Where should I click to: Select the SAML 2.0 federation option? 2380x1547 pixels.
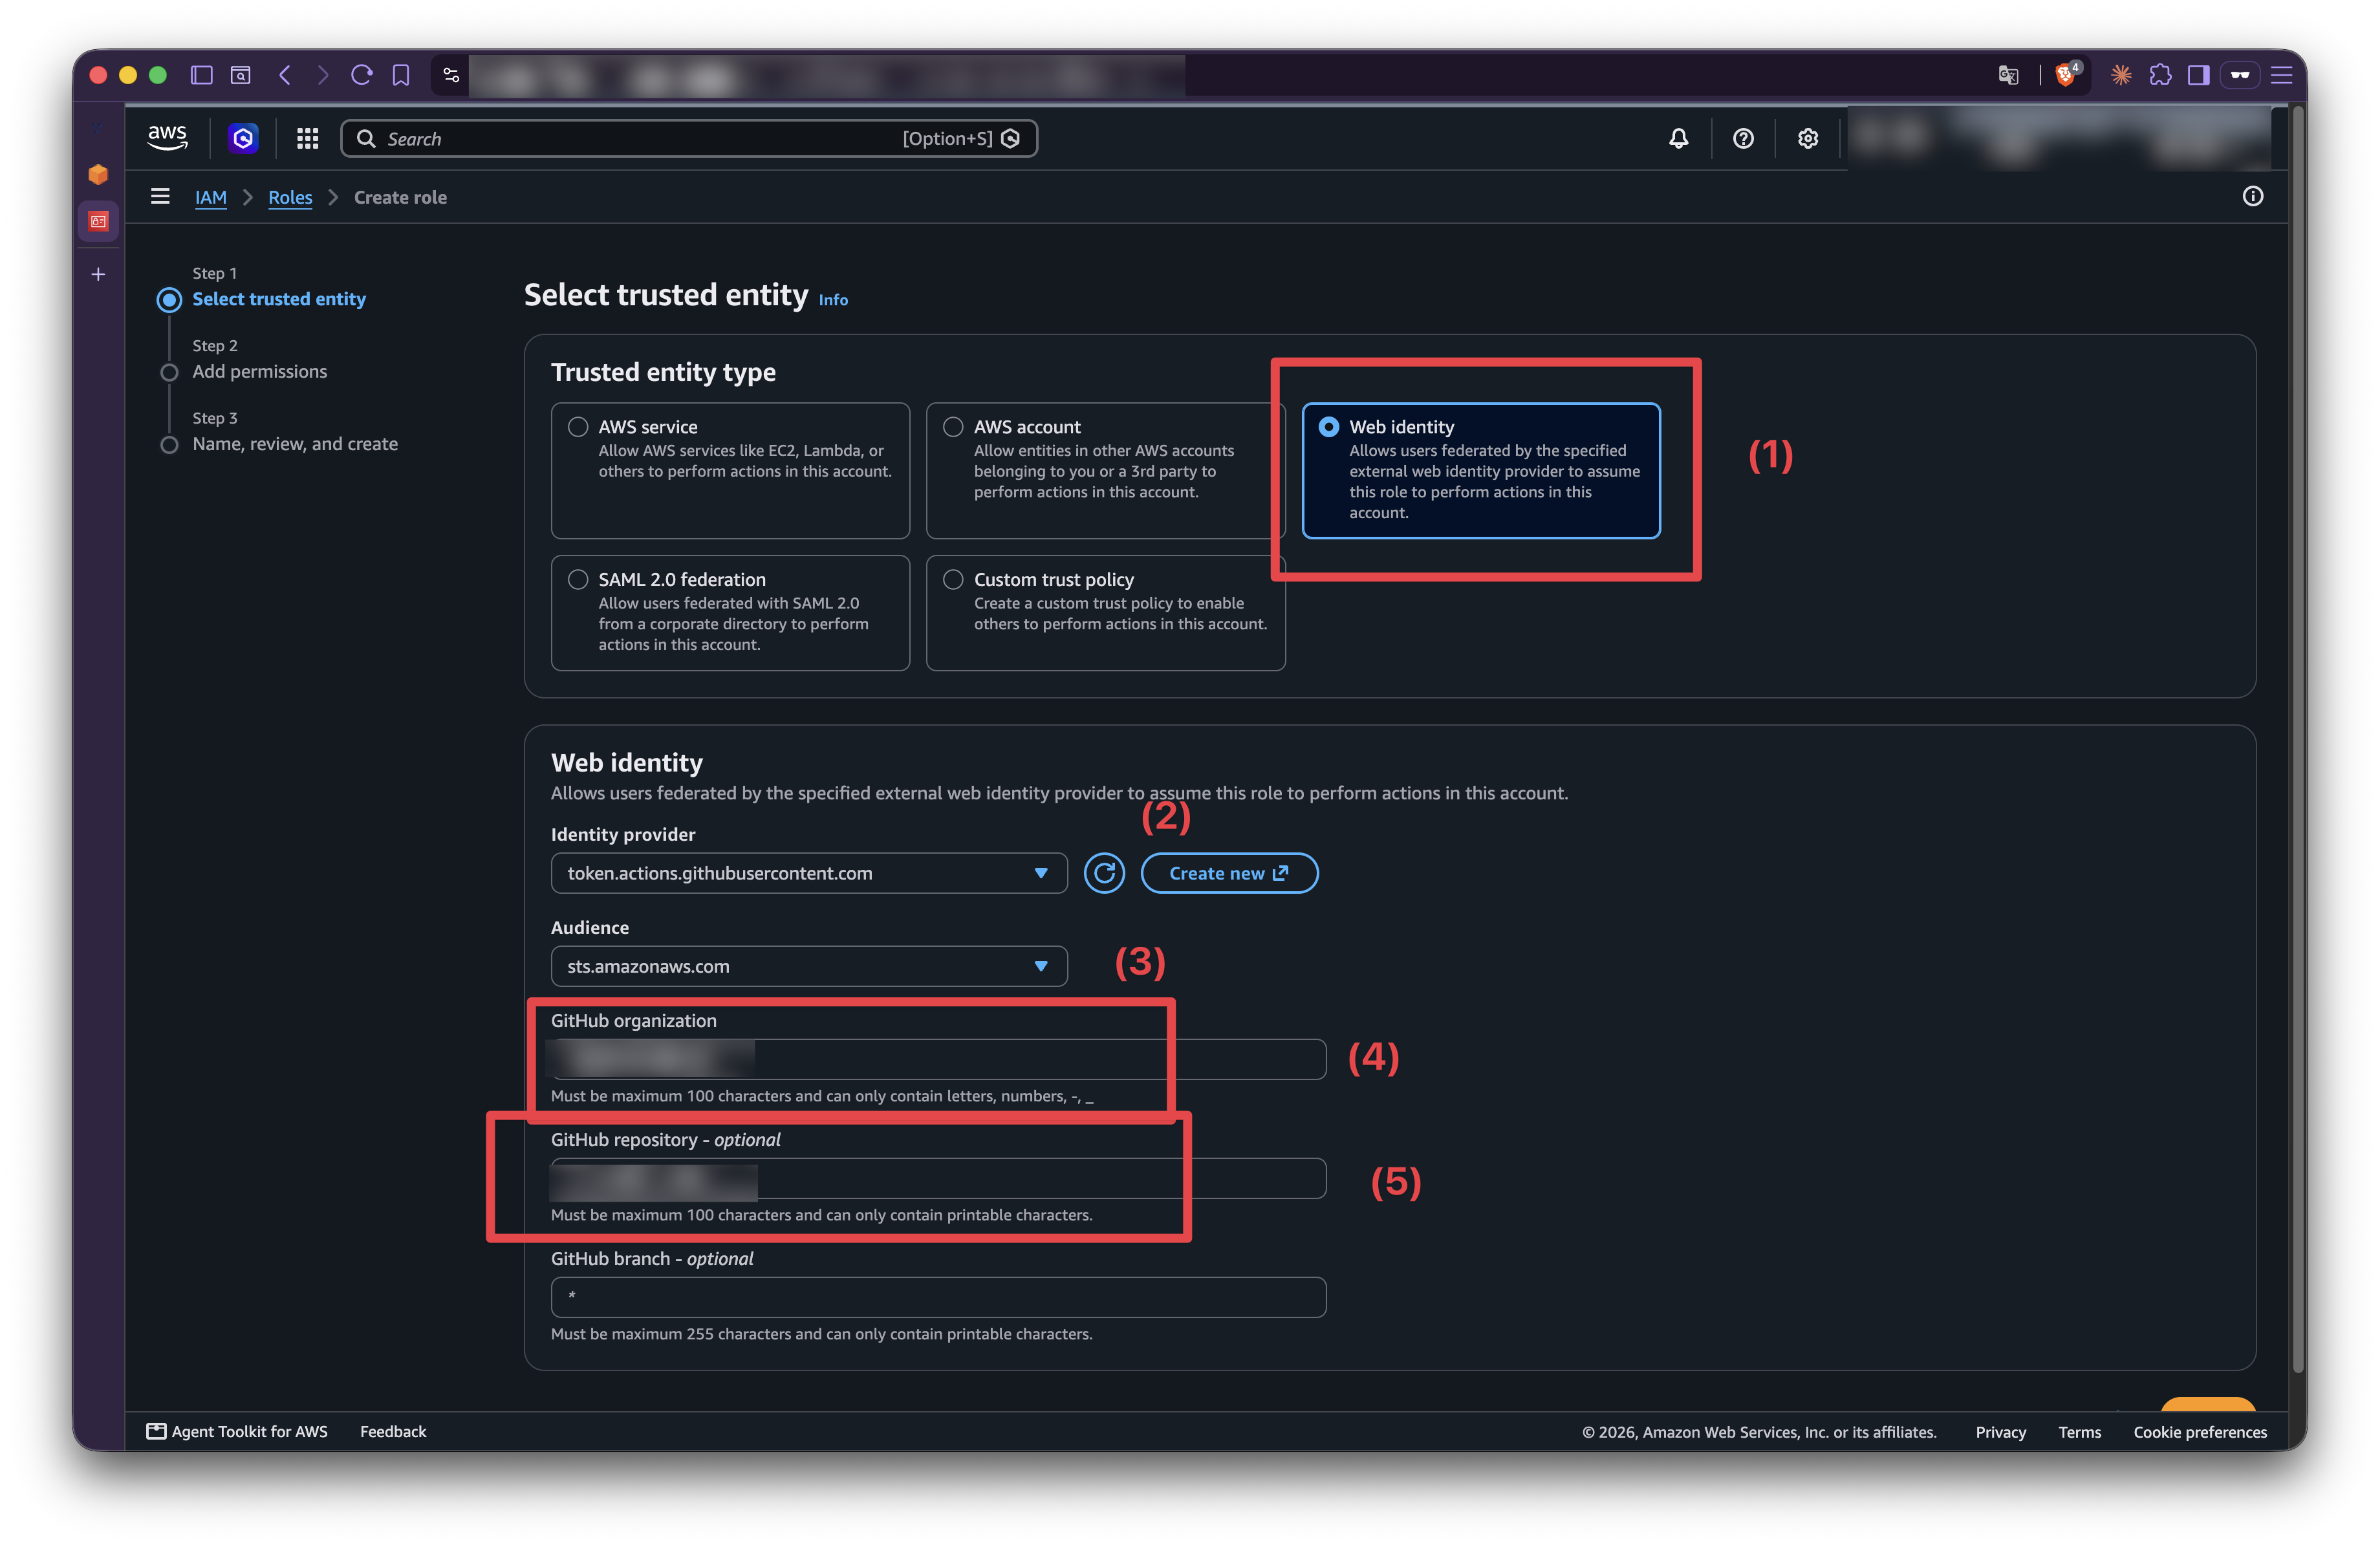pyautogui.click(x=730, y=612)
